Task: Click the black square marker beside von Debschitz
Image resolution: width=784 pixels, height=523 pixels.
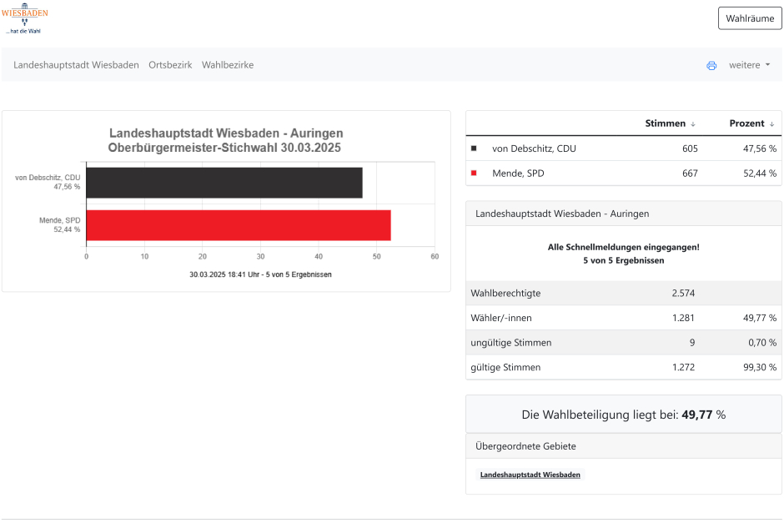Action: [x=474, y=148]
